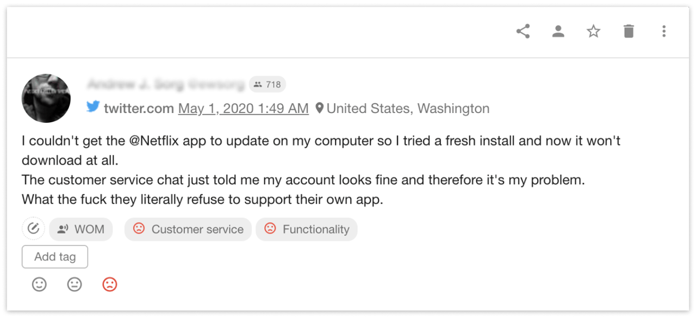Set sentiment to positive with the smiley face
The width and height of the screenshot is (696, 321).
pos(39,284)
